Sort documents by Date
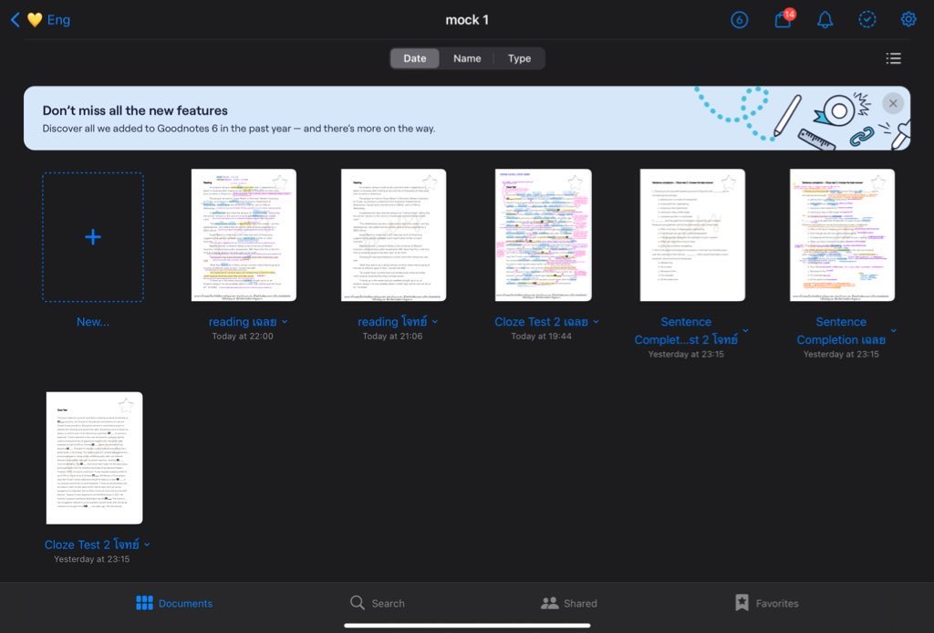This screenshot has height=633, width=934. tap(415, 58)
